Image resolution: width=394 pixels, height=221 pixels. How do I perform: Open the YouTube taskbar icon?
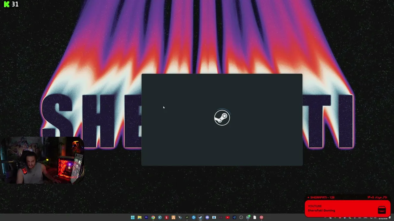[227, 217]
